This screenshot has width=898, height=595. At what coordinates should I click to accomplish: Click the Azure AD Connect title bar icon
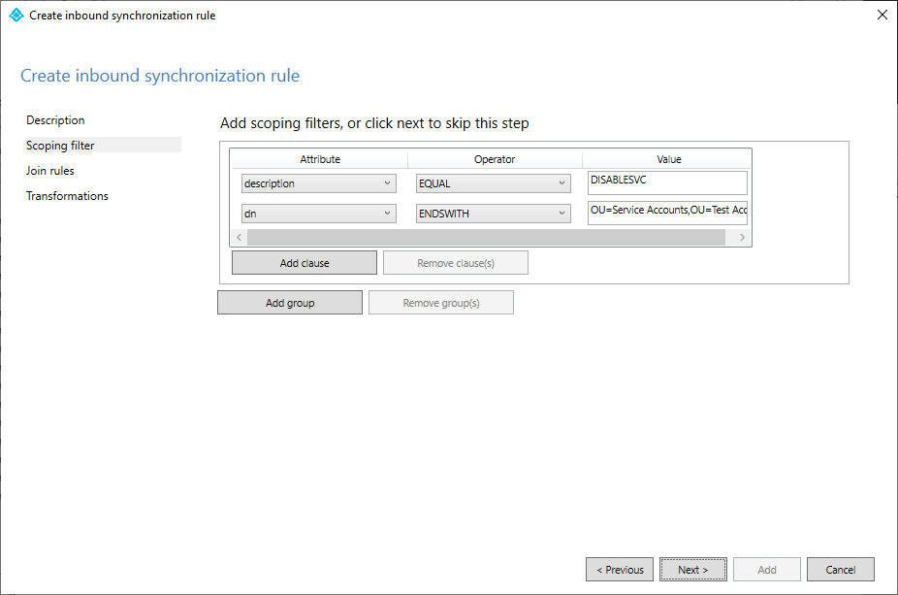tap(16, 16)
